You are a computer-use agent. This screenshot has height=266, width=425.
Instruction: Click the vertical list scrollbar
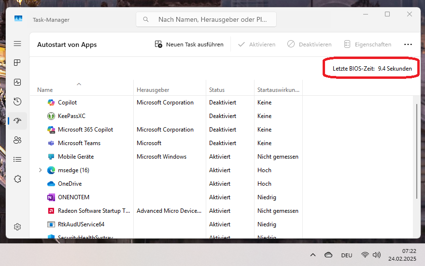point(417,151)
